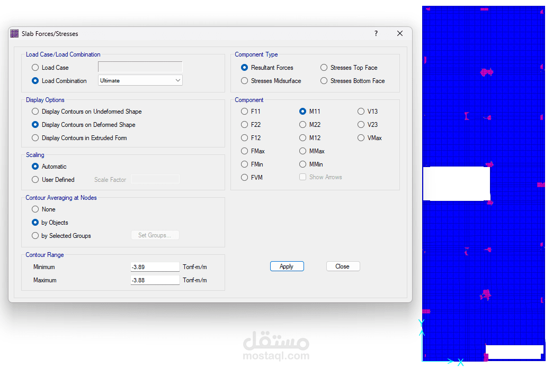
Task: Click the Slab Forces/Stresses title bar icon
Action: (x=14, y=33)
